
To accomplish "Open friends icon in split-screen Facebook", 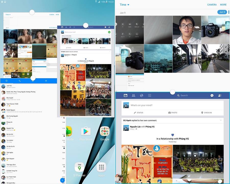I will coord(134,96).
